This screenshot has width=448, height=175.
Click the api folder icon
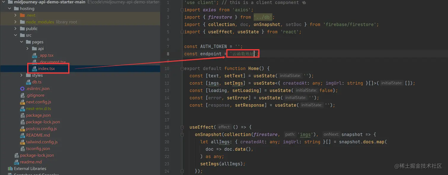(34, 49)
